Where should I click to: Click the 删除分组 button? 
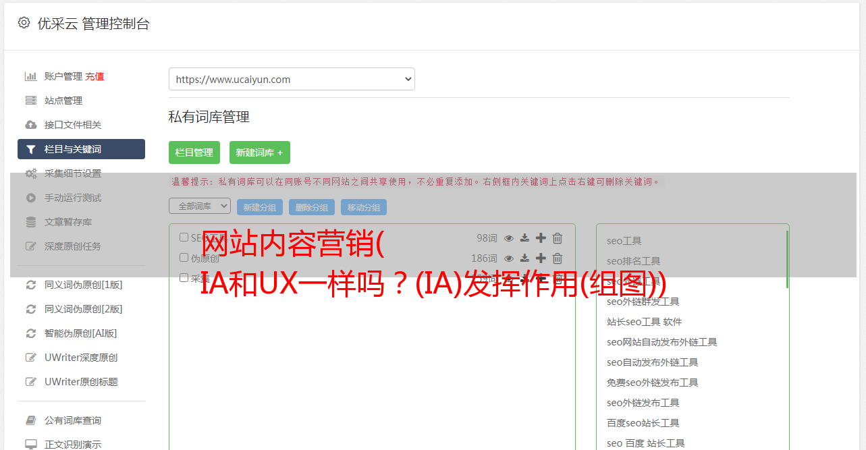click(312, 207)
